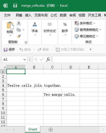Select merged cell 'Two merge cells.'
The width and height of the screenshot is (106, 133).
coord(62,95)
